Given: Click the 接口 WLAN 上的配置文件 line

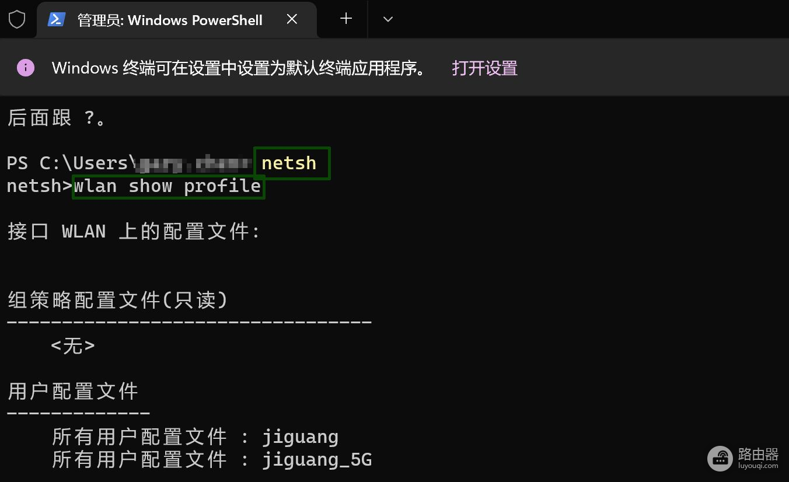Looking at the screenshot, I should click(x=133, y=232).
